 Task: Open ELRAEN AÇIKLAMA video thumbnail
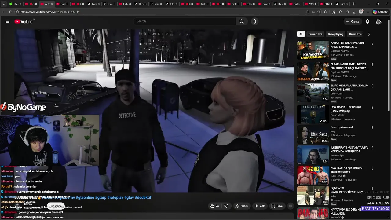coord(313,71)
